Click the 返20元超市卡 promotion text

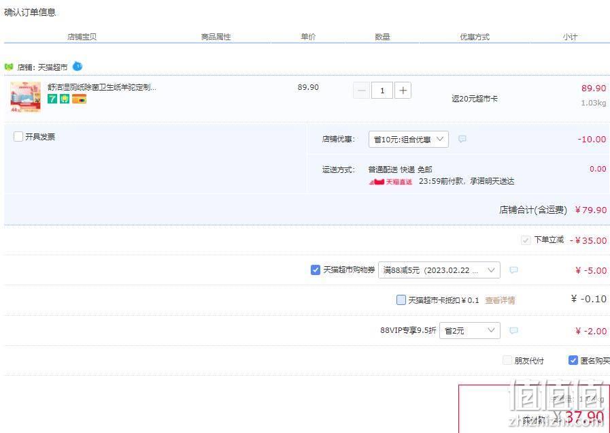pos(474,99)
